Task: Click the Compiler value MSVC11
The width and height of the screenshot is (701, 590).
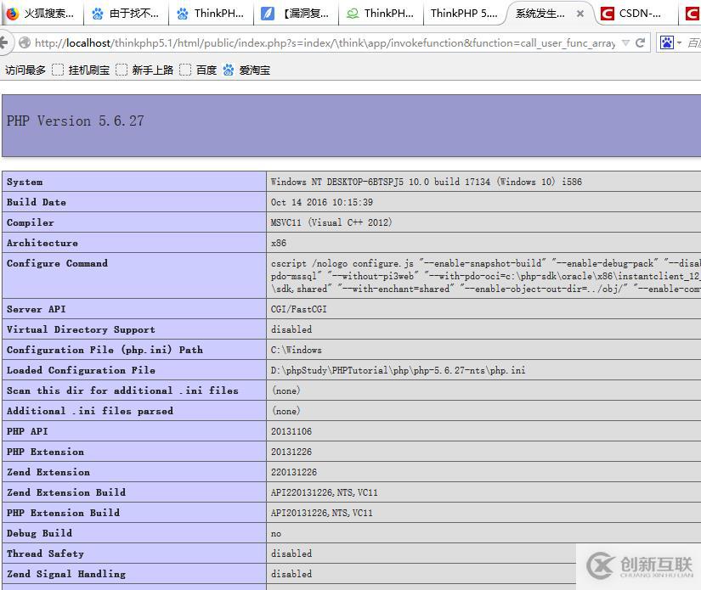Action: pos(331,222)
